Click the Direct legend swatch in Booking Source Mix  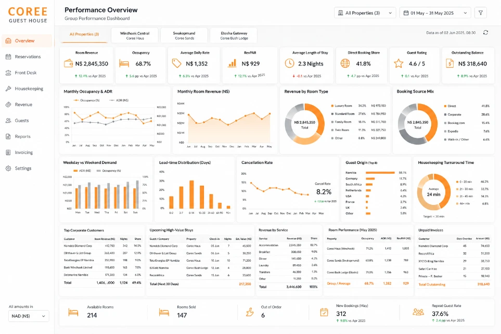(445, 106)
